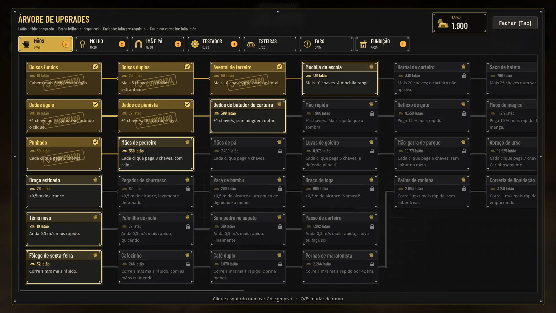The width and height of the screenshot is (556, 313).
Task: Click the horizontal scrollbar under the upgrade tree
Action: tap(132, 290)
